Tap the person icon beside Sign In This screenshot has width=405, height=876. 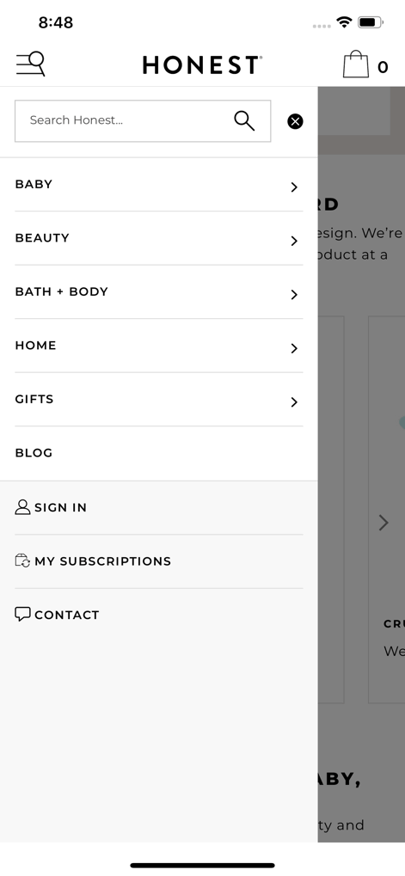pos(22,507)
